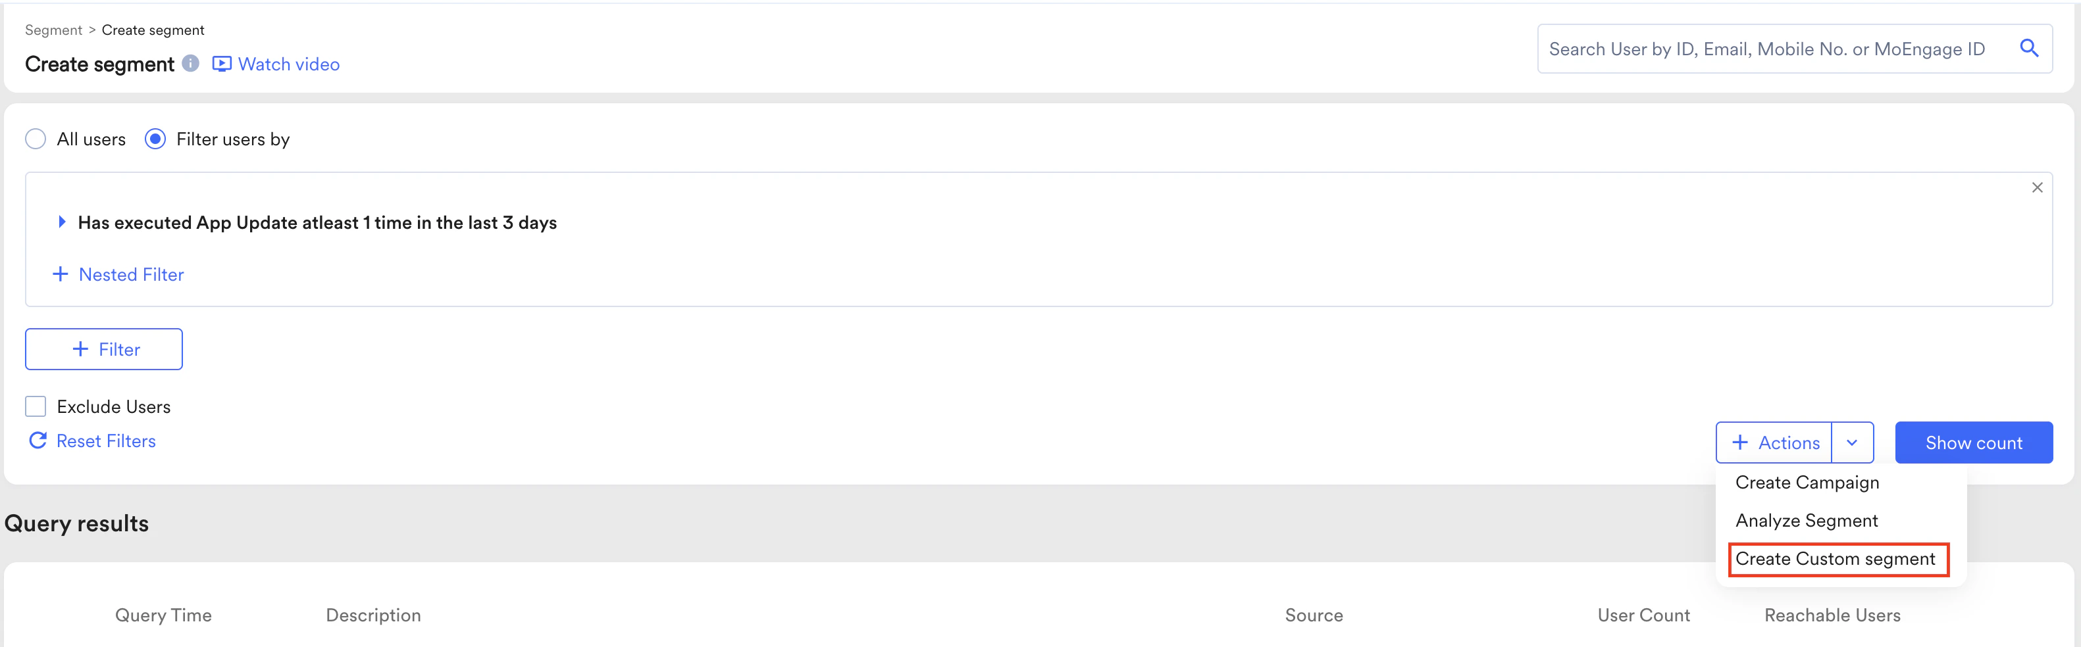Open the Segment breadcrumb link

(53, 29)
